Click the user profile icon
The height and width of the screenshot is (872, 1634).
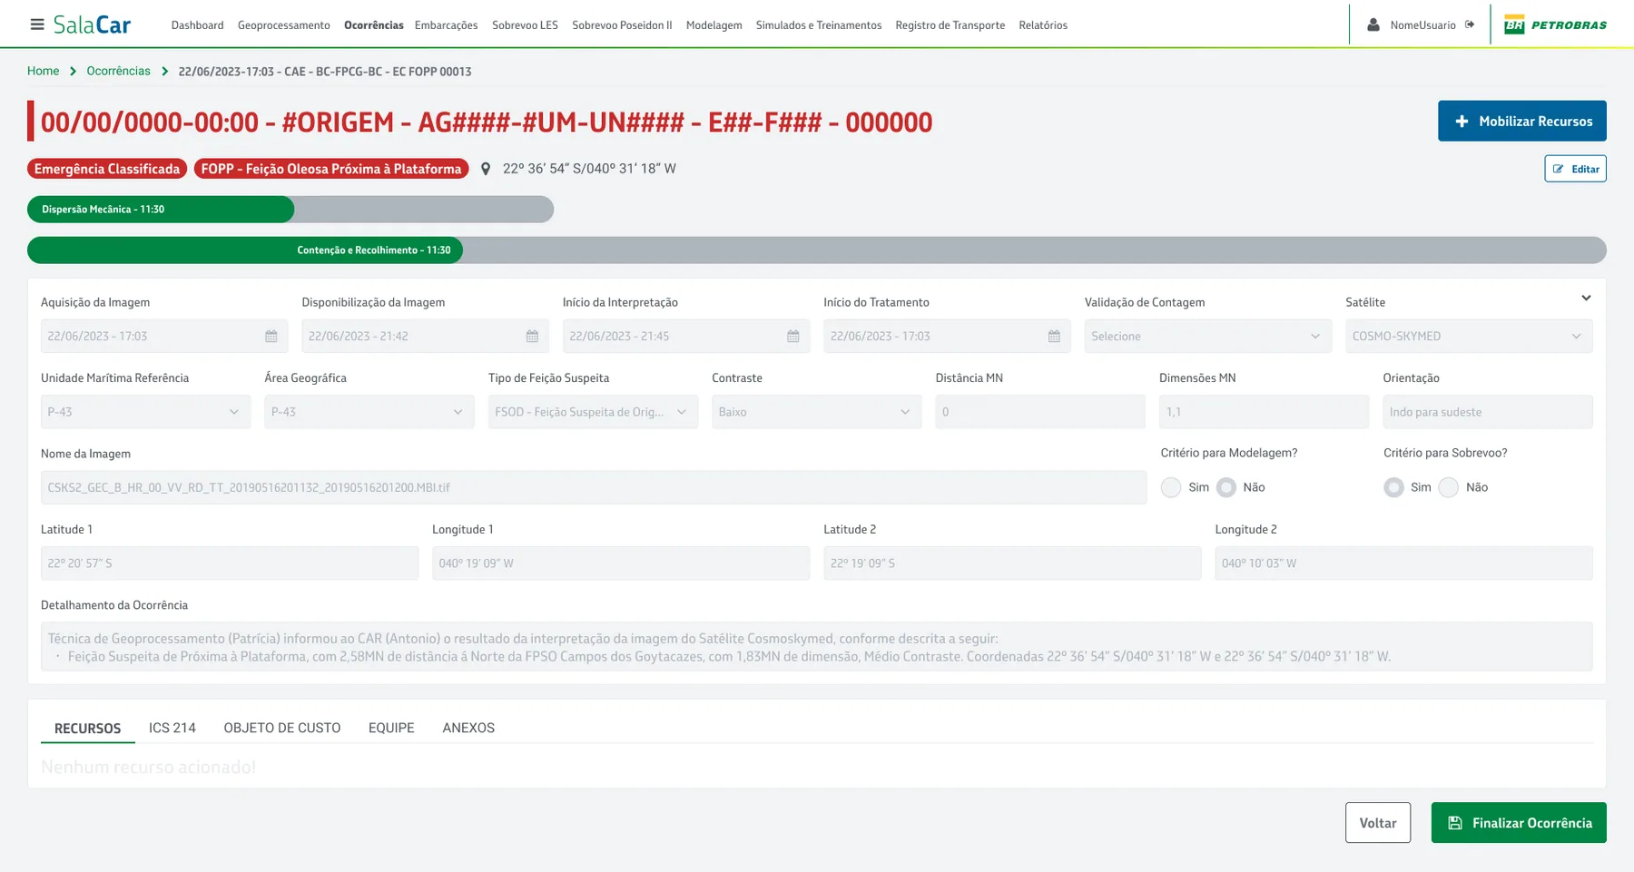tap(1373, 25)
